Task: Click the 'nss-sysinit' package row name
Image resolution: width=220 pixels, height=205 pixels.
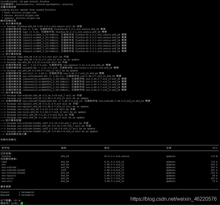Action: coord(9,176)
